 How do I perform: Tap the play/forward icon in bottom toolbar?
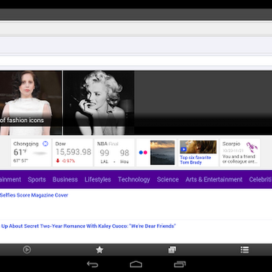[x=27, y=250]
